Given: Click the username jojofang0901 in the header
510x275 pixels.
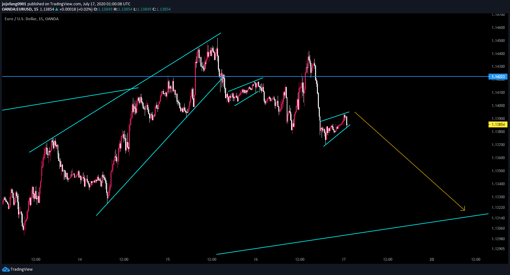Looking at the screenshot, I should [14, 4].
